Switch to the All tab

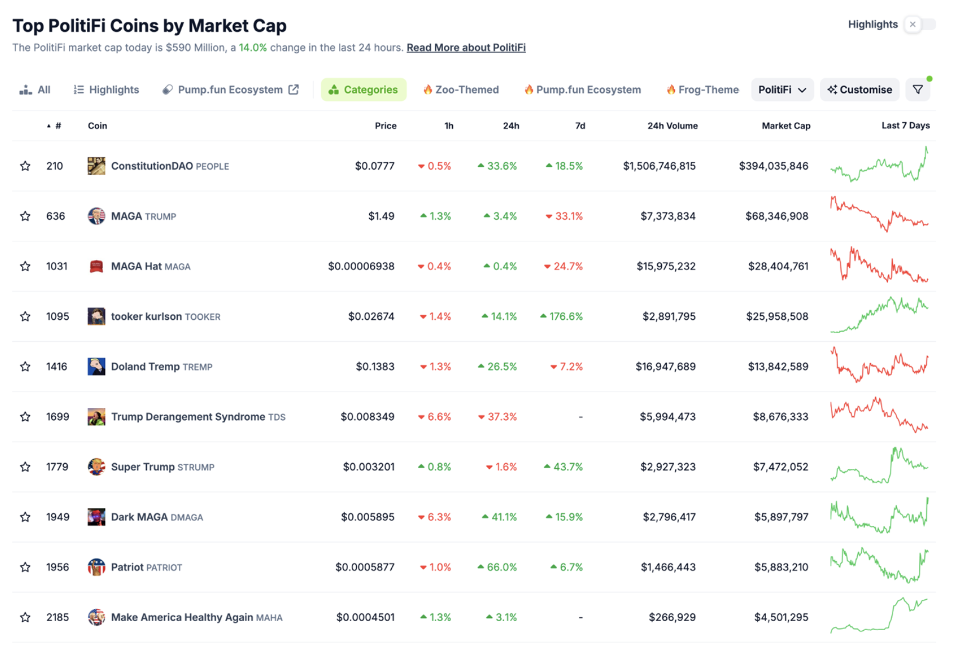[35, 90]
